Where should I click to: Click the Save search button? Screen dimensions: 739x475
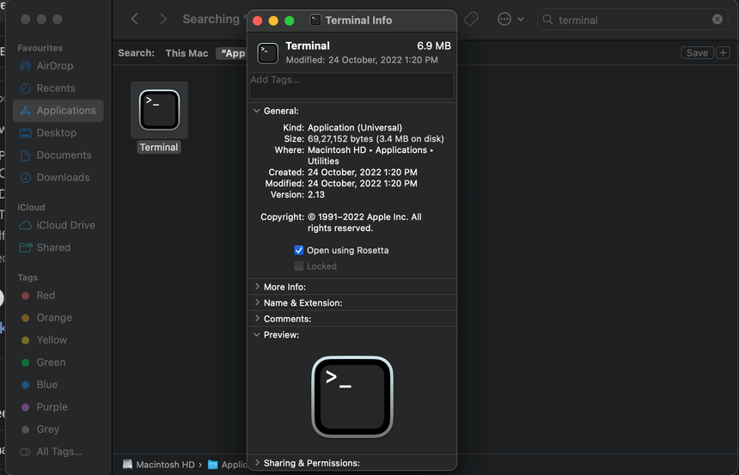[697, 53]
